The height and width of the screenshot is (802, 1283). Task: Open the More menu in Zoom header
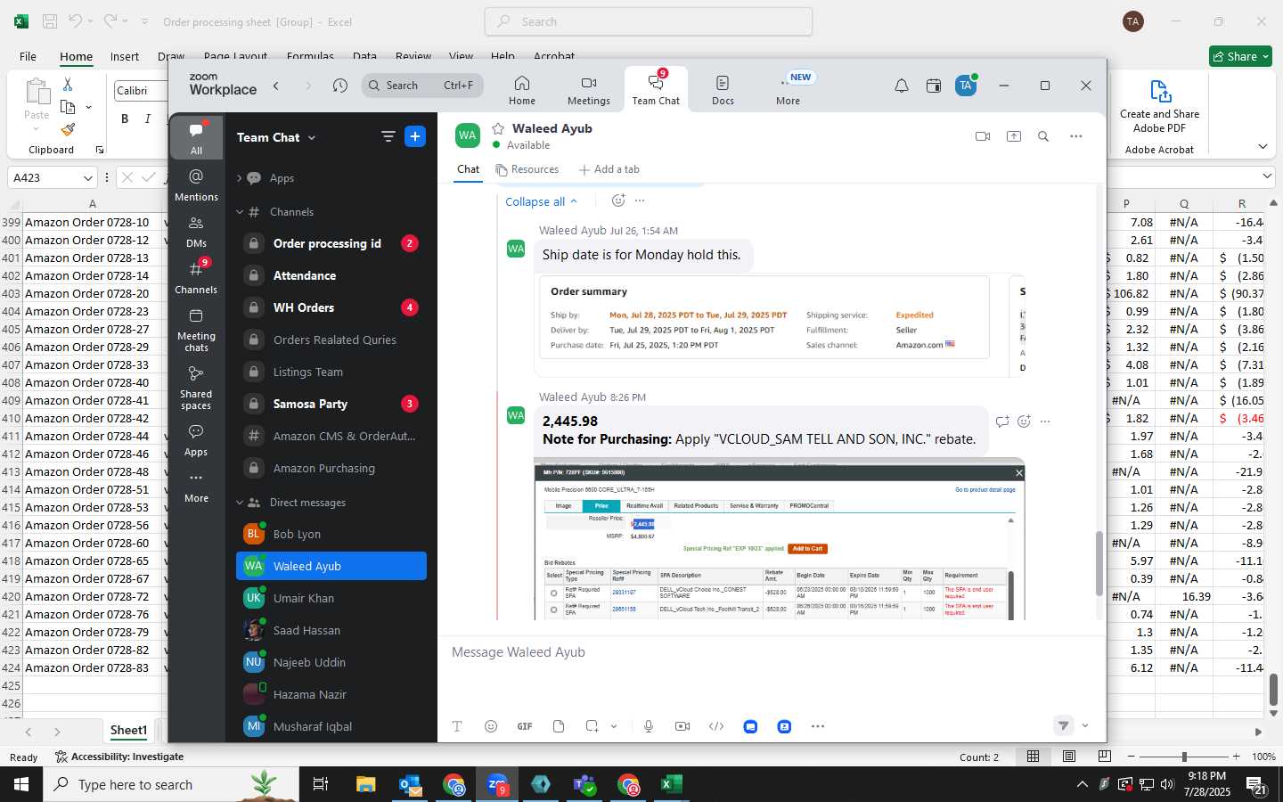point(788,90)
